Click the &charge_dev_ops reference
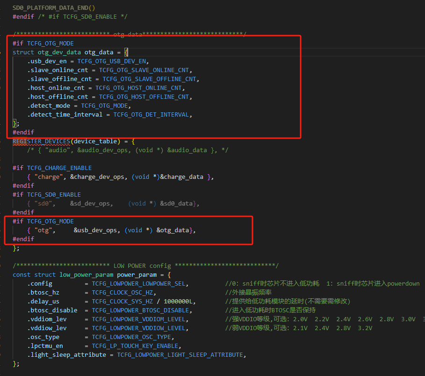This screenshot has height=376, width=425. coord(97,177)
